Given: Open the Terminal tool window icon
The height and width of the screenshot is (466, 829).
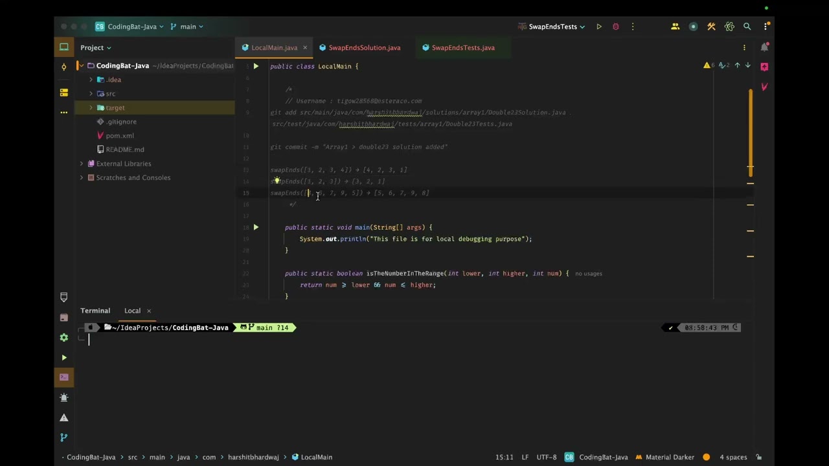Looking at the screenshot, I should click(63, 377).
